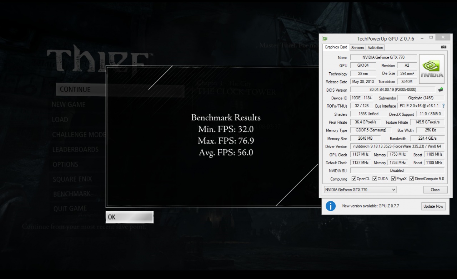Image resolution: width=457 pixels, height=279 pixels.
Task: Click the Bus Interface question mark icon
Action: (x=443, y=106)
